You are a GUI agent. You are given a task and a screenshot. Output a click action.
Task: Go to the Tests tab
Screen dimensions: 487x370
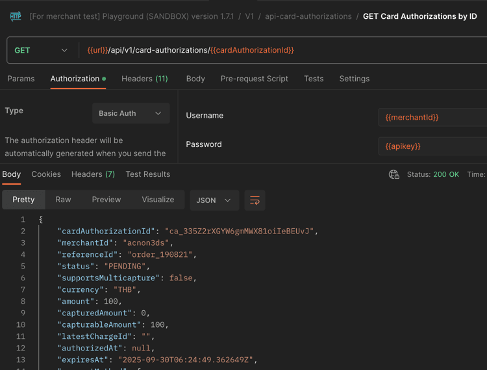coord(314,79)
